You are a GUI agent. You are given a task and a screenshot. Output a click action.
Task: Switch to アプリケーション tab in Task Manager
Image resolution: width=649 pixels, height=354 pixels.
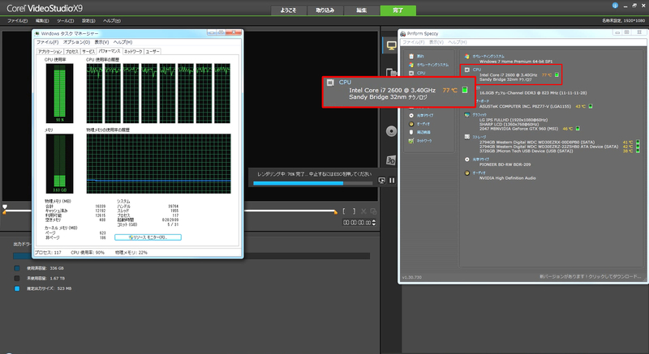pyautogui.click(x=50, y=52)
